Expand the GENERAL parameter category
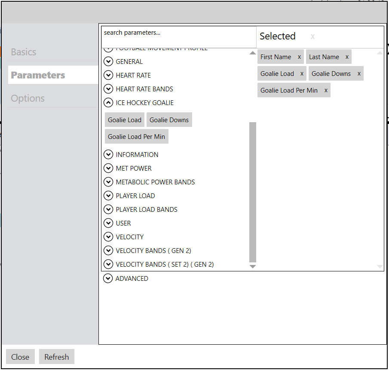 tap(108, 61)
